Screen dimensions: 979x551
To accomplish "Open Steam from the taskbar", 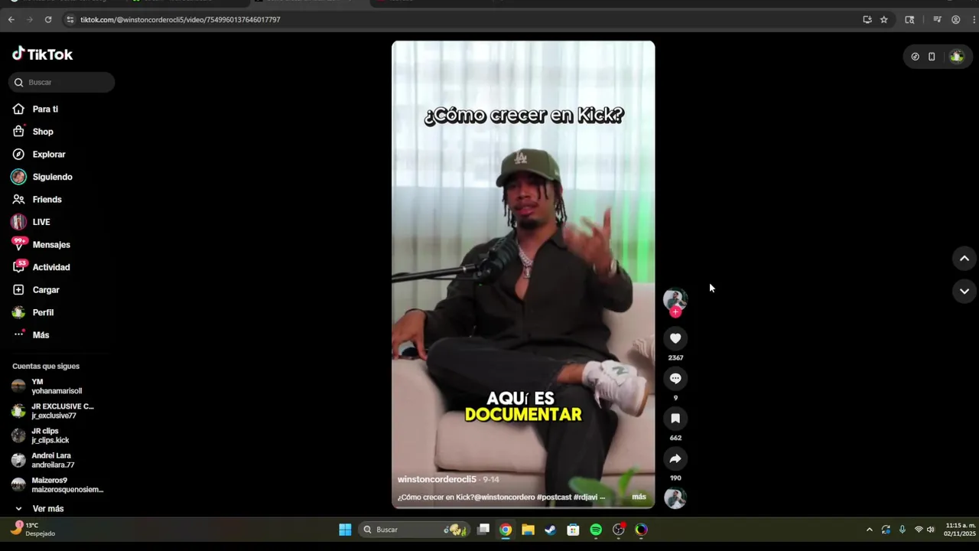I will [x=551, y=530].
